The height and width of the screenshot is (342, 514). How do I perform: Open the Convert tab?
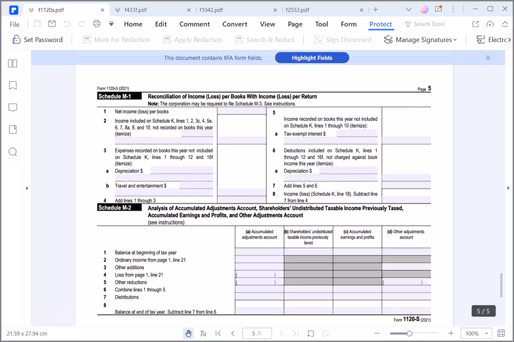tap(235, 24)
